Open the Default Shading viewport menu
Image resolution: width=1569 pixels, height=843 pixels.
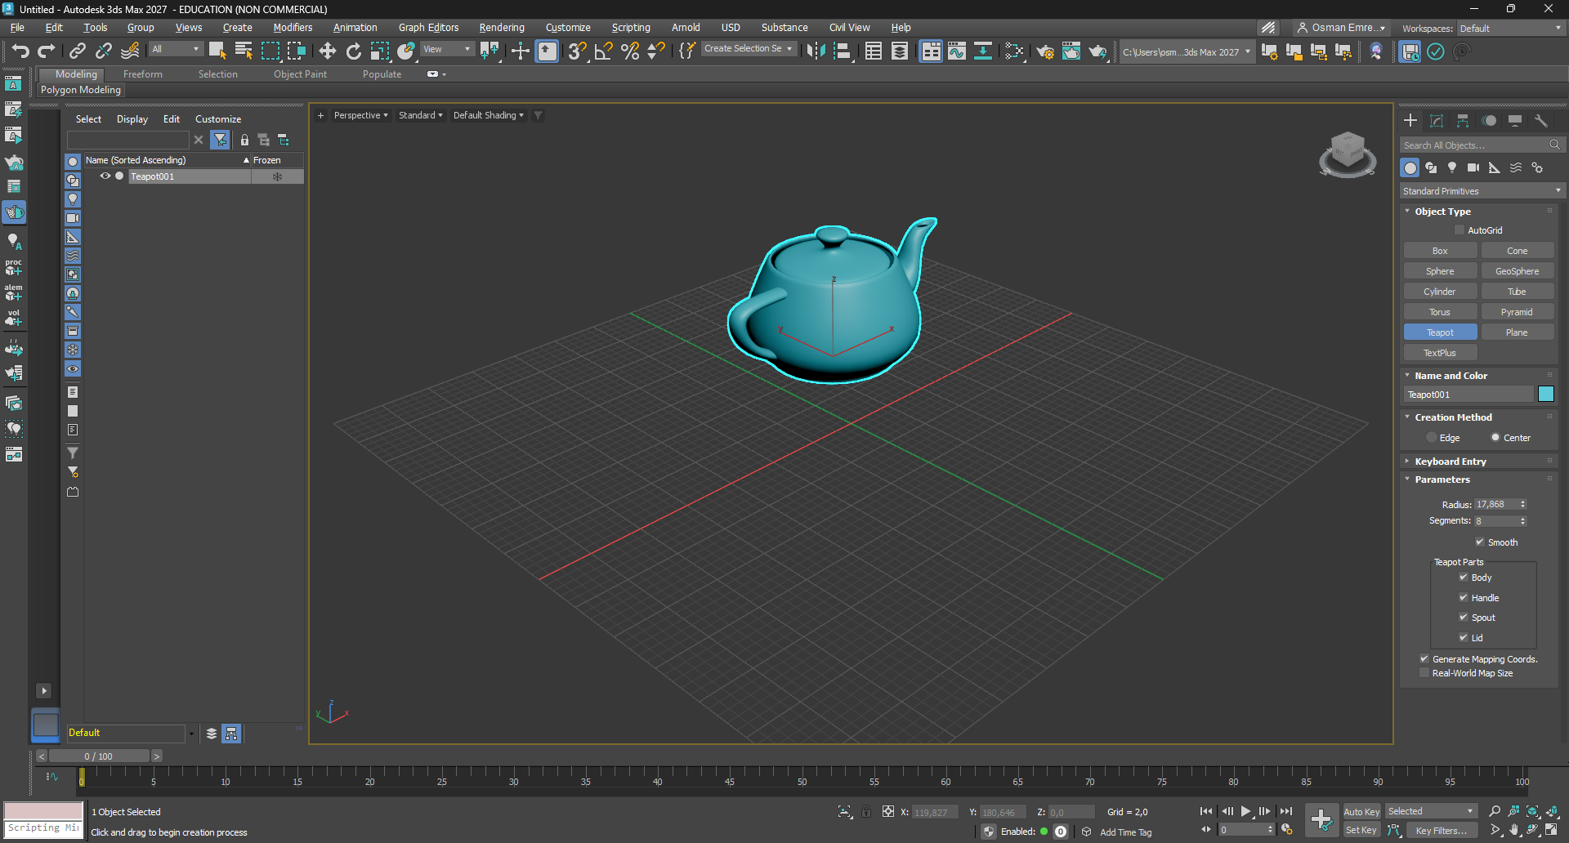coord(488,115)
